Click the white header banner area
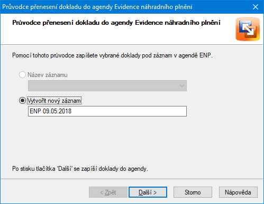264x204 pixels. coord(123,36)
